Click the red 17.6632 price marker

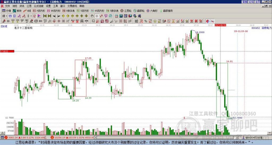click(7, 51)
